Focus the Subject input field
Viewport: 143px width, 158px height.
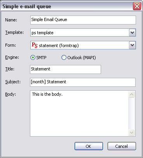click(83, 82)
